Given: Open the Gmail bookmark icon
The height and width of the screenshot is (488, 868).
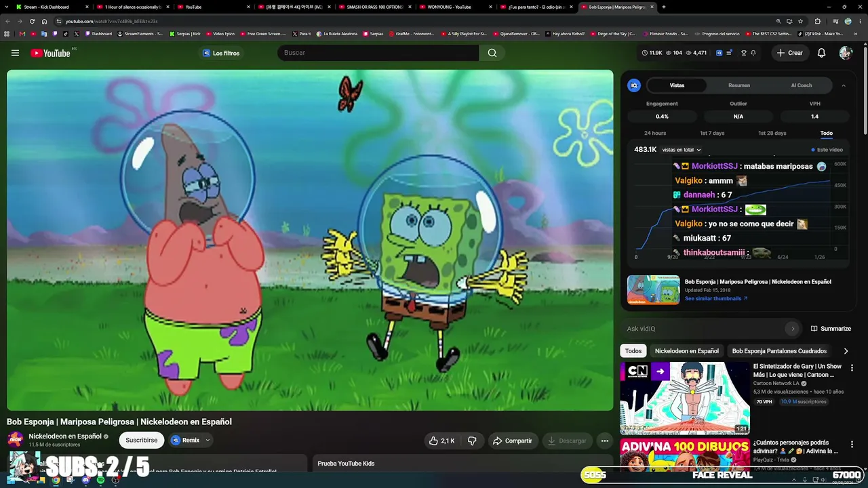Looking at the screenshot, I should (22, 34).
